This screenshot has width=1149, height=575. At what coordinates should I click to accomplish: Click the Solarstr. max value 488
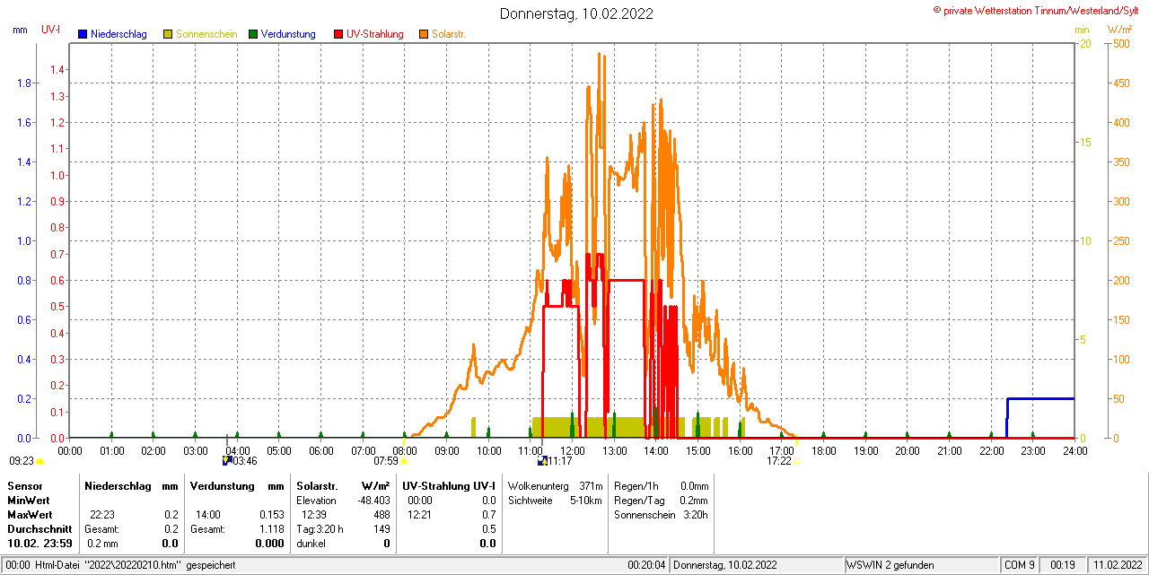(382, 515)
